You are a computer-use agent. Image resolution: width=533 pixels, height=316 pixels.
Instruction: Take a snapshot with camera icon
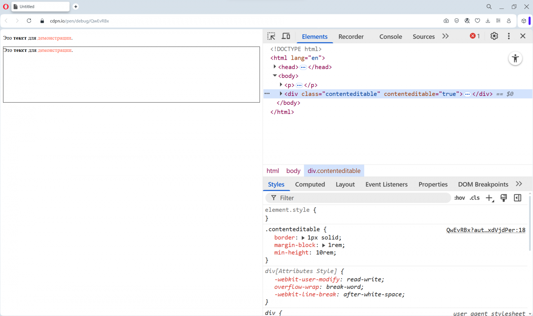tap(446, 21)
